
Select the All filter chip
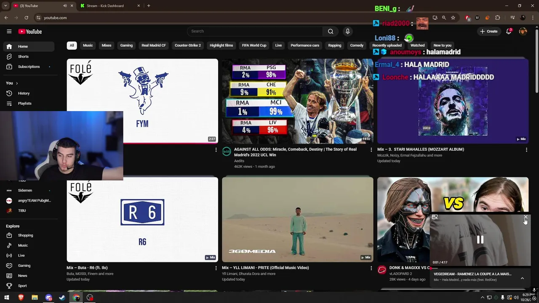[72, 45]
